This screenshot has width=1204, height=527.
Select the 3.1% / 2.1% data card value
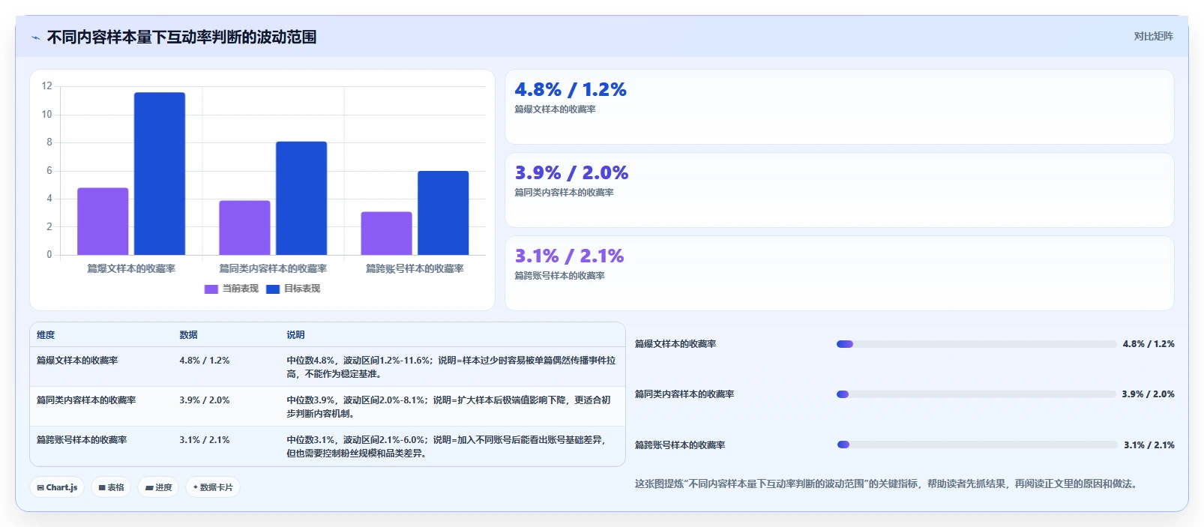click(x=569, y=256)
